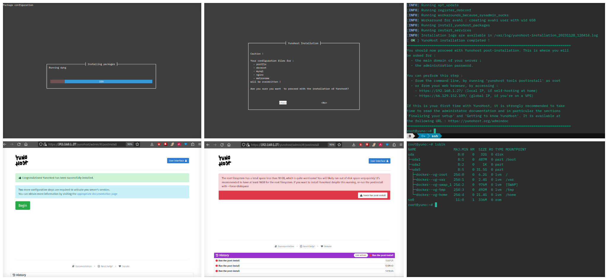Click Force the post-install button
This screenshot has height=280, width=608.
[373, 195]
